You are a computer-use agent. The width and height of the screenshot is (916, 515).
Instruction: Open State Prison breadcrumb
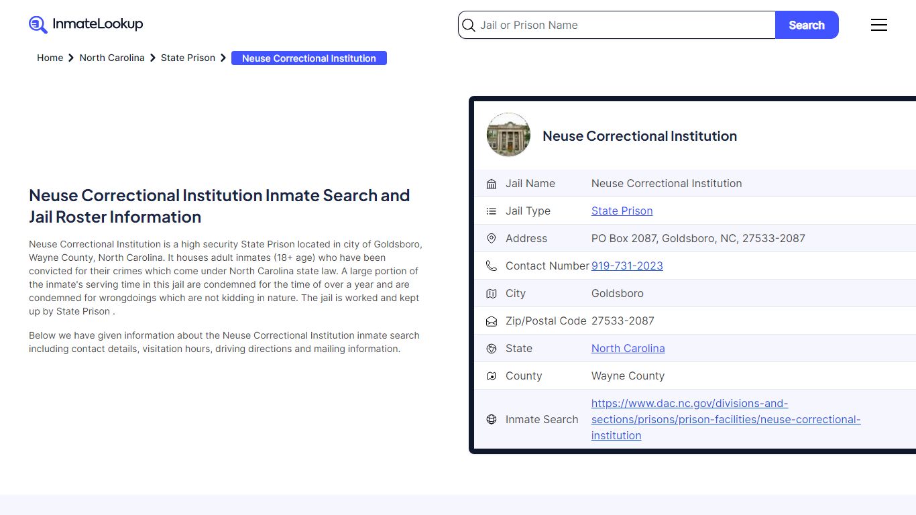point(188,58)
